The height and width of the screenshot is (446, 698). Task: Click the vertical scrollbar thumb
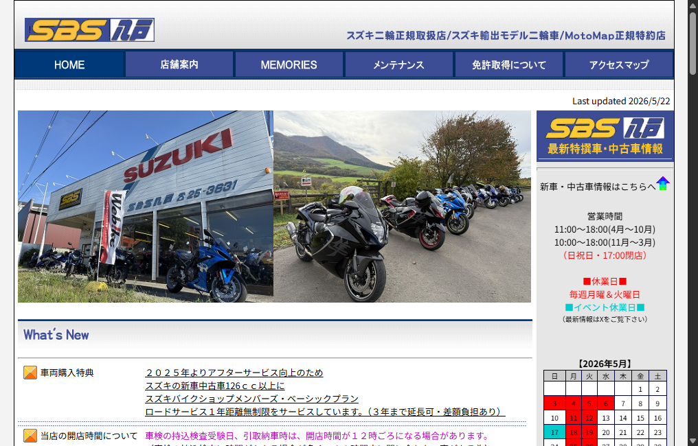693,43
